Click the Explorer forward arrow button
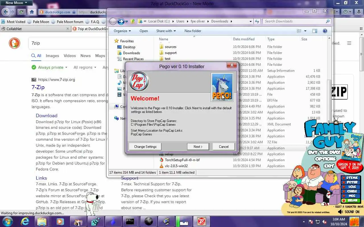The image size is (364, 227). pyautogui.click(x=121, y=21)
